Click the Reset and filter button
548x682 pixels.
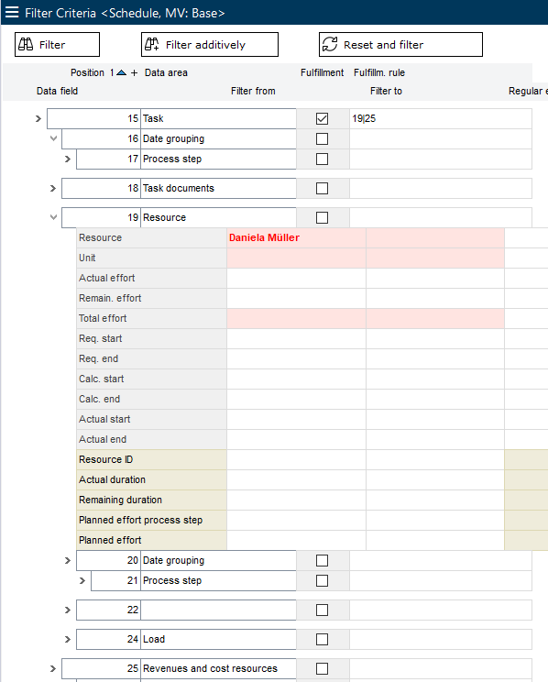point(400,44)
